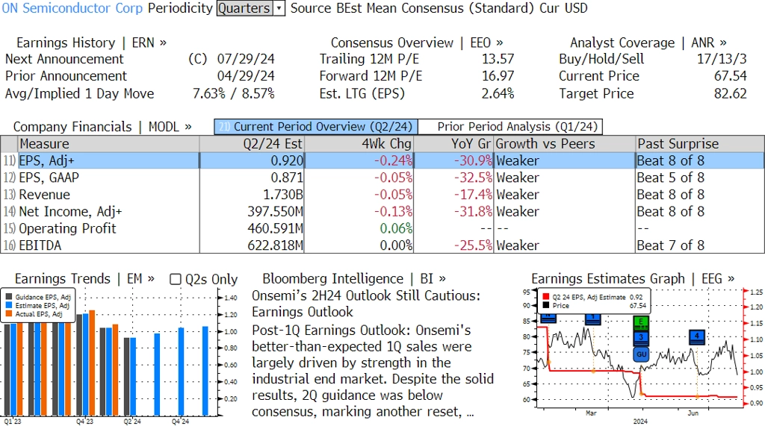Click black Price legend swatch
Image resolution: width=765 pixels, height=426 pixels.
pos(546,306)
